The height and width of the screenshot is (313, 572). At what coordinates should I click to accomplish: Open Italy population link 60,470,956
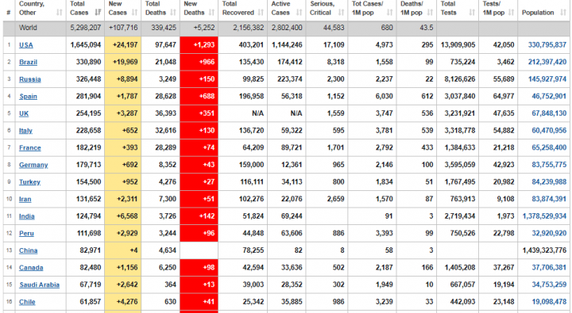[549, 131]
